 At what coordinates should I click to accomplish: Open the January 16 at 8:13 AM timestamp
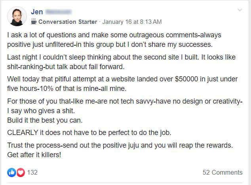point(132,22)
